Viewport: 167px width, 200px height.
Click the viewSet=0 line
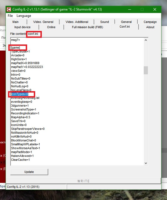click(18, 71)
